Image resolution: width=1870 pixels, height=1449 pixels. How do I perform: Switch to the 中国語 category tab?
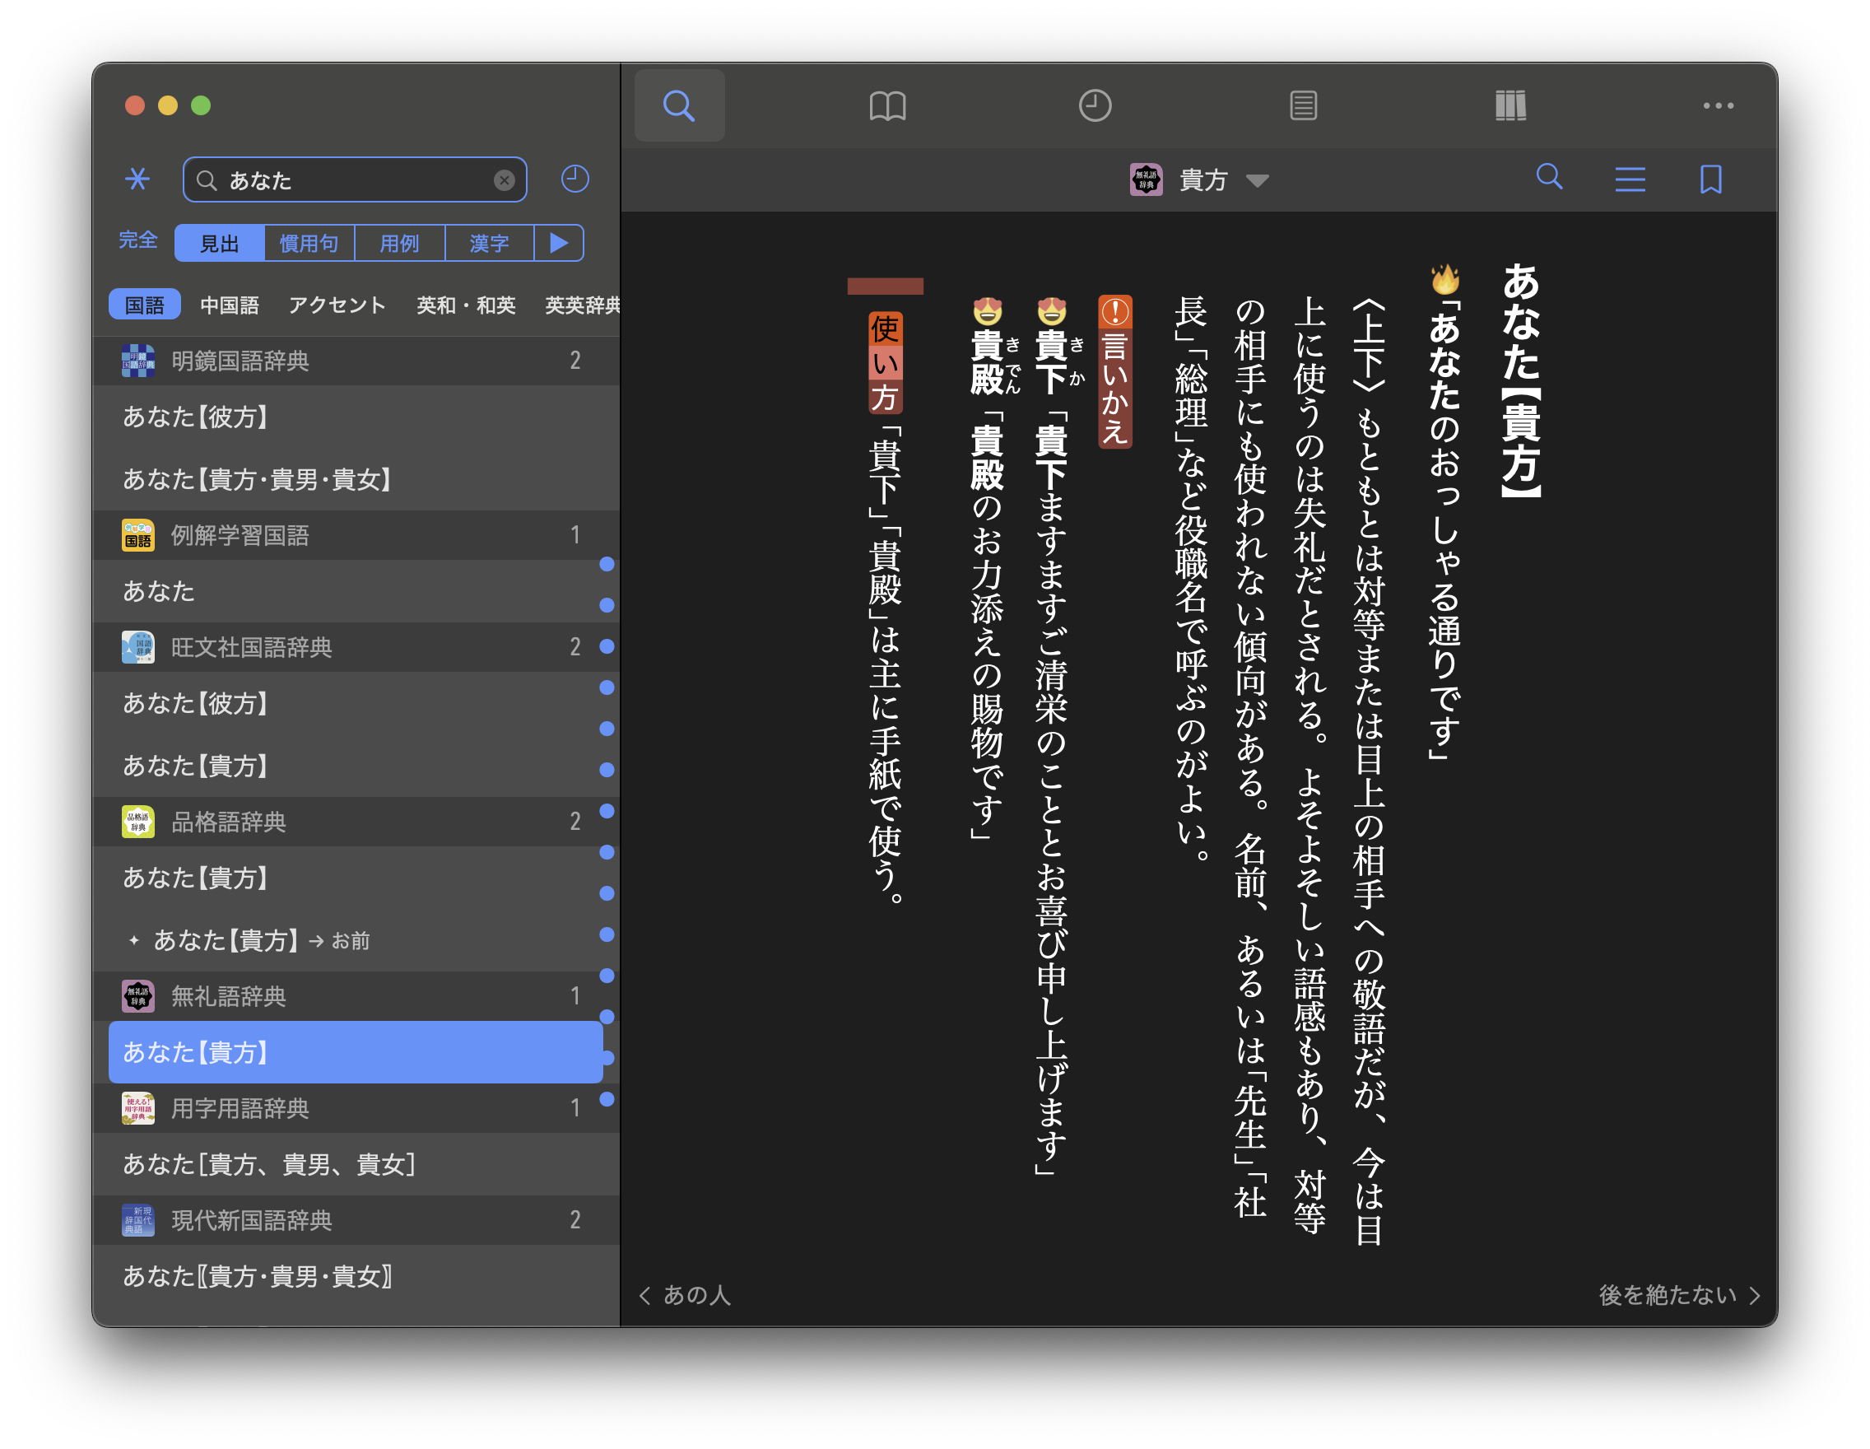pyautogui.click(x=229, y=305)
